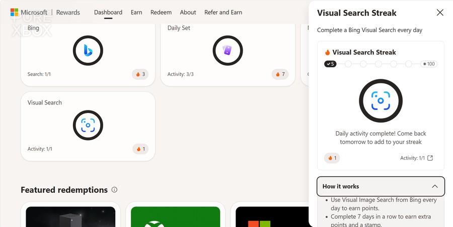
Task: Click the Rewards header link
Action: (68, 13)
